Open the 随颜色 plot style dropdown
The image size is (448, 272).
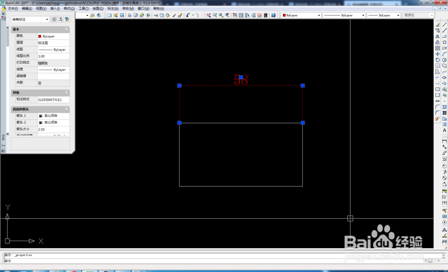418,15
